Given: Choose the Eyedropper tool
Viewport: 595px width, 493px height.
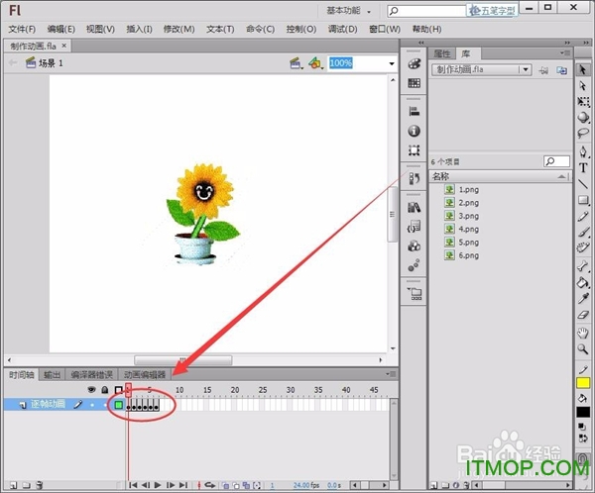Looking at the screenshot, I should pos(583,297).
